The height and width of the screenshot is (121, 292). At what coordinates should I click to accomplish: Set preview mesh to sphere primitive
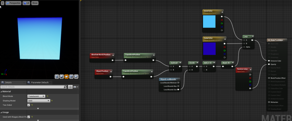click(62, 77)
